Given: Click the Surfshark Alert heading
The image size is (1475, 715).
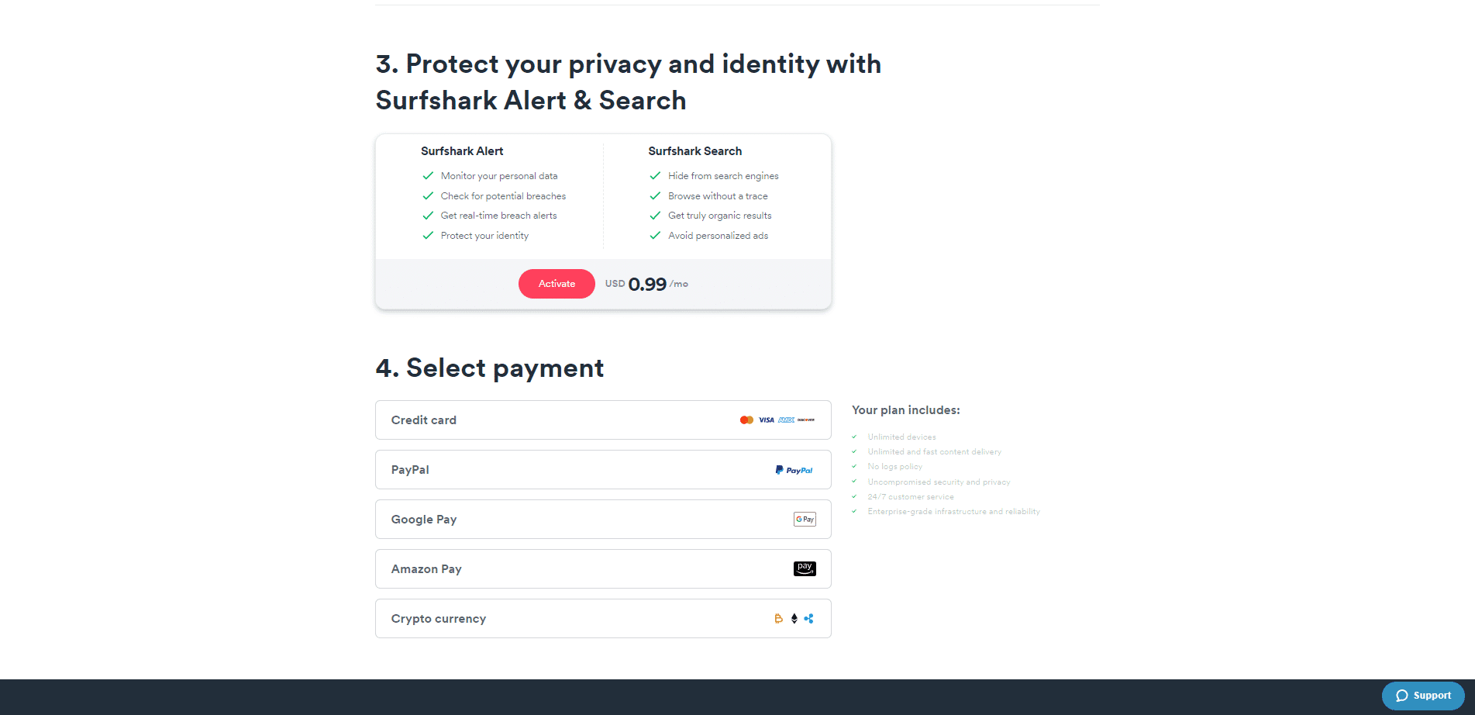Looking at the screenshot, I should (x=462, y=151).
